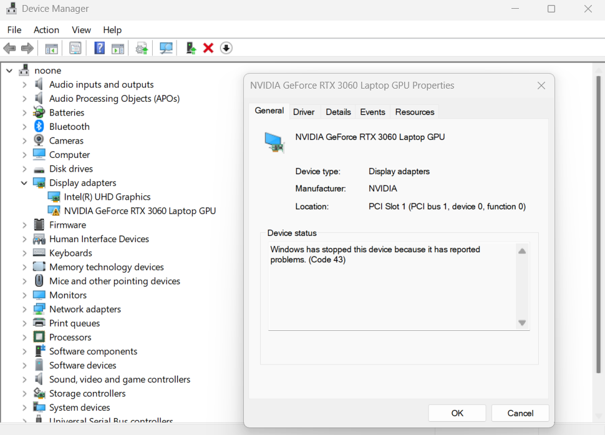Viewport: 605px width, 435px height.
Task: Click the Cameras webcam icon
Action: (39, 140)
